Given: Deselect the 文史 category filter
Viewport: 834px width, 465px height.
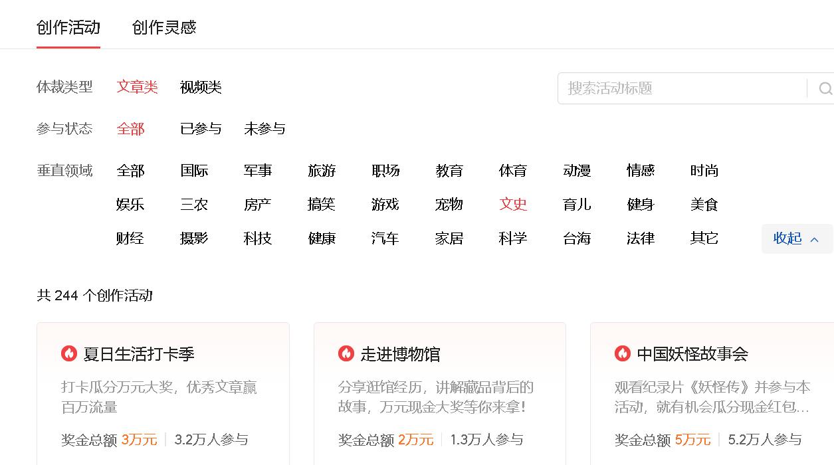Looking at the screenshot, I should 512,205.
